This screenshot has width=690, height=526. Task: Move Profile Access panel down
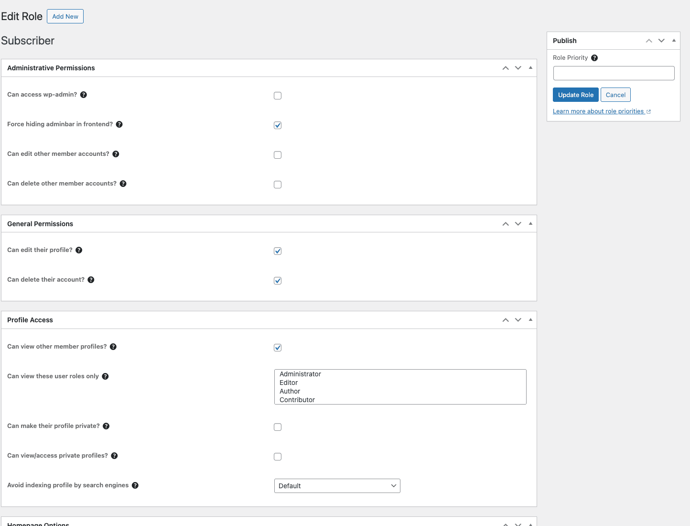[x=518, y=320]
